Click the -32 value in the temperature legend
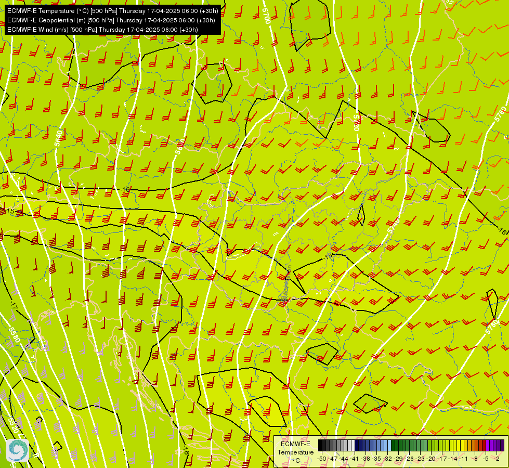 pyautogui.click(x=387, y=459)
